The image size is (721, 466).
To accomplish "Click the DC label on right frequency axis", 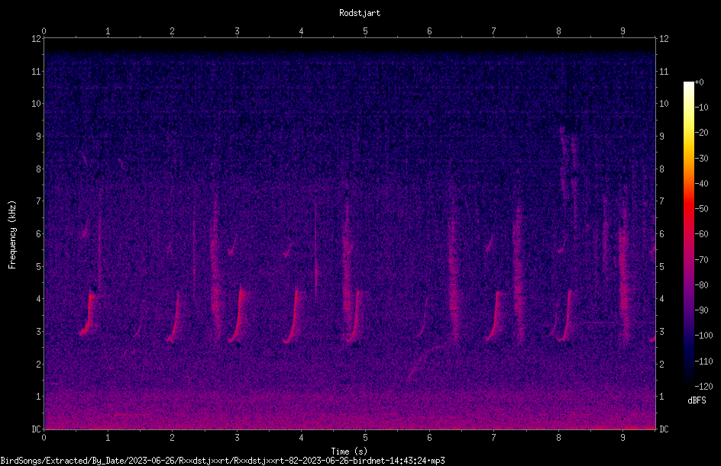I will 664,429.
